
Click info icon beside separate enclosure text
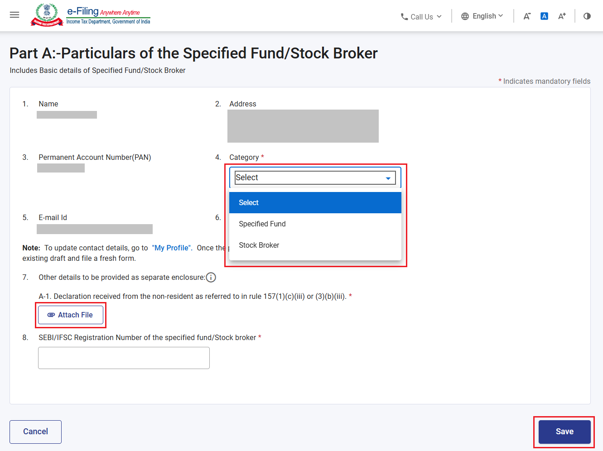211,277
